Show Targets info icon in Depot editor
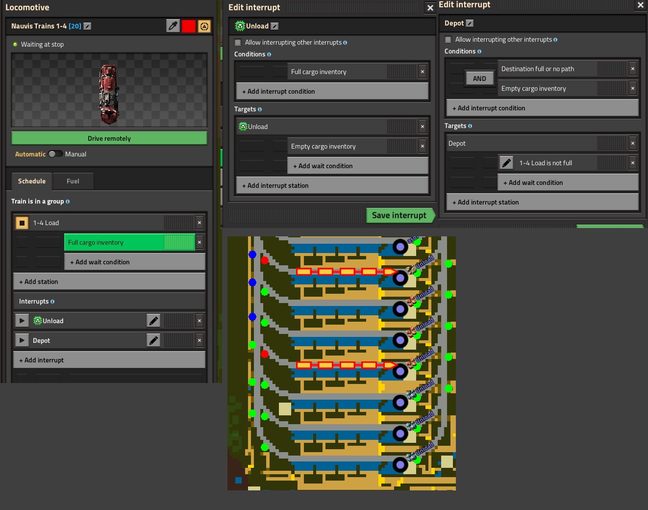The image size is (648, 510). coord(470,126)
